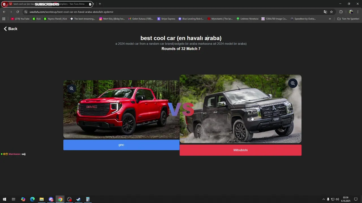Open Linktree Yöneticisi bookmark

click(247, 19)
